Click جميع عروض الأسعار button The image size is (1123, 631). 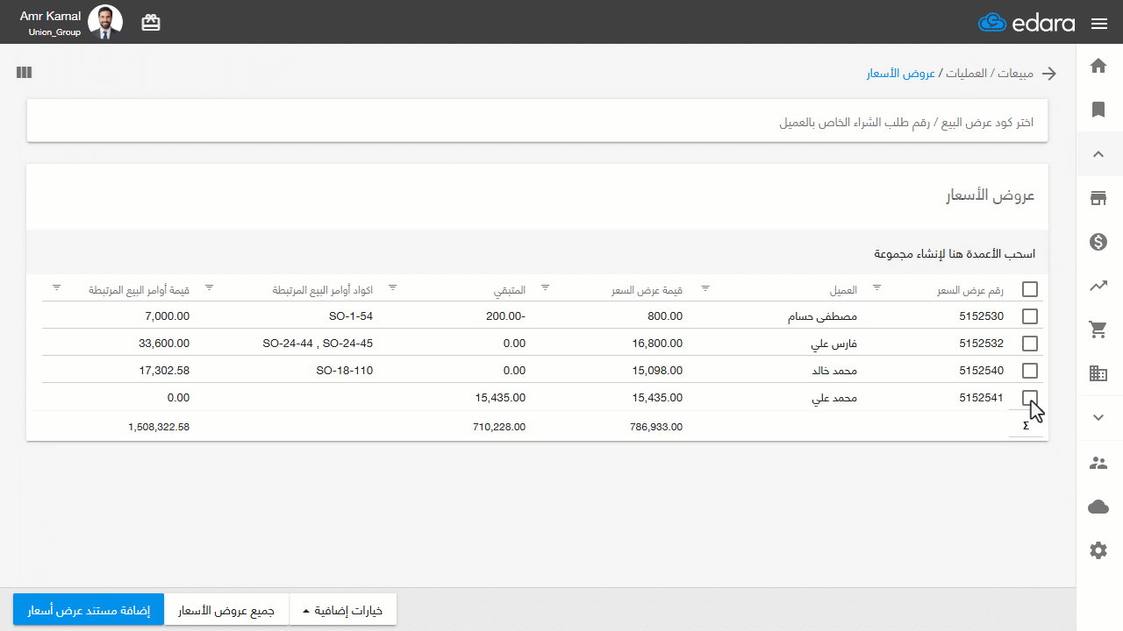pos(227,610)
